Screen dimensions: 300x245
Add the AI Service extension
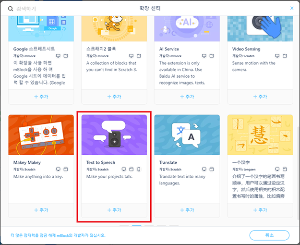187,97
